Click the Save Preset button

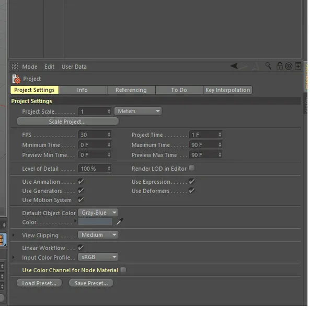pos(91,283)
